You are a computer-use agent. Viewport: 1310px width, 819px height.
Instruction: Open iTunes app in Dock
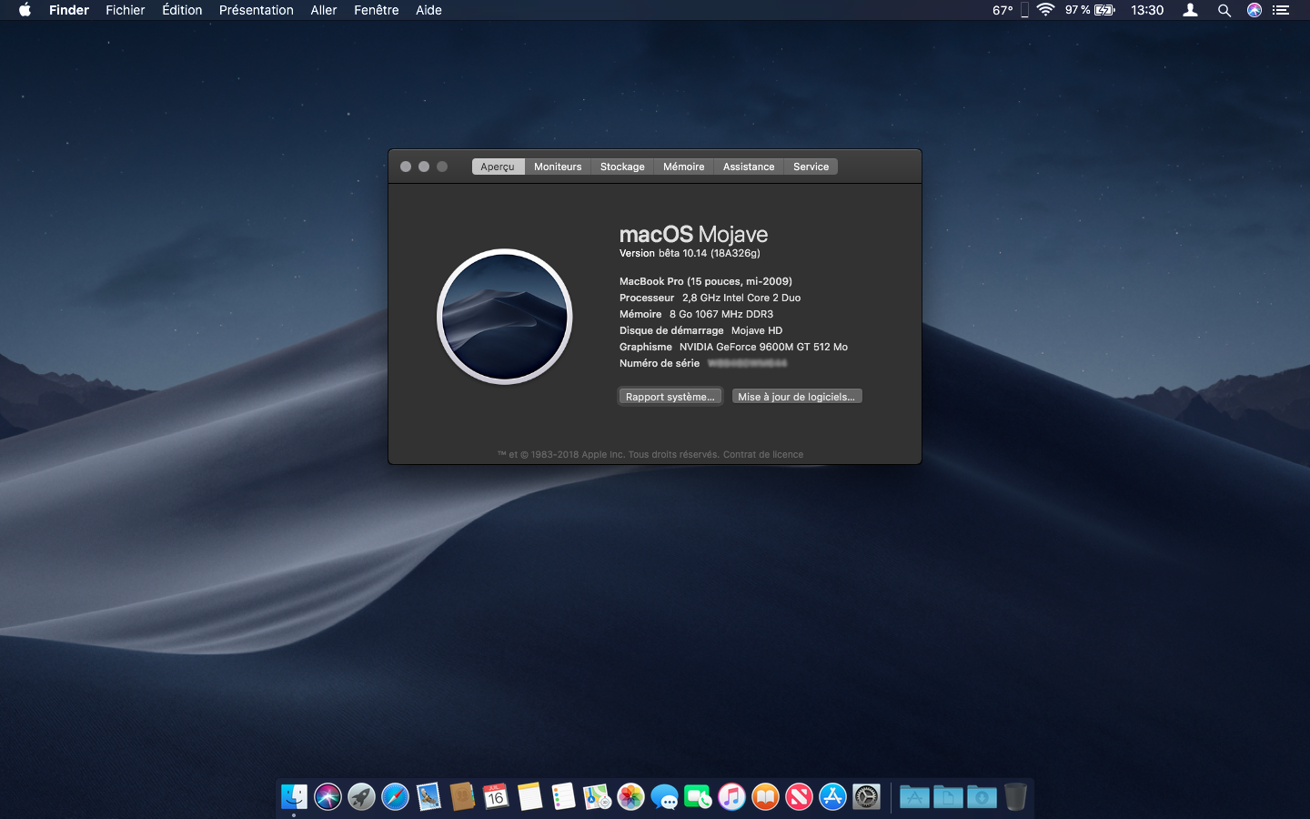[731, 797]
